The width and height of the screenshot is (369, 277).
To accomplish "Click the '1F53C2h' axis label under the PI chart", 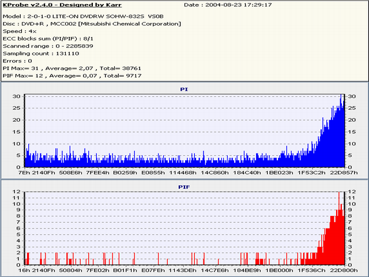I will (311, 173).
